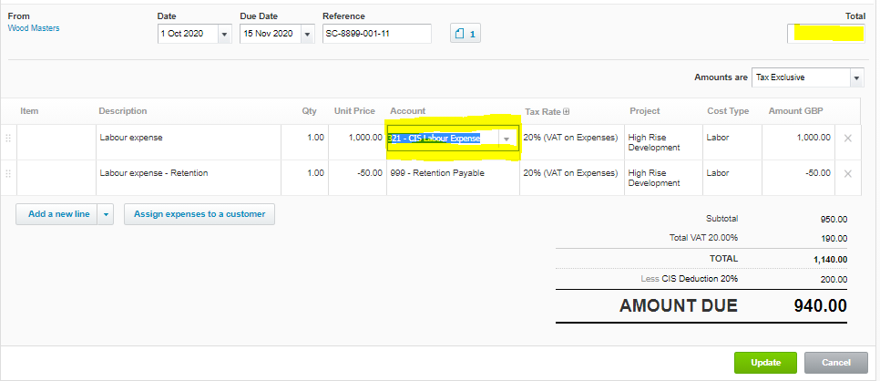Delete the Labour expense - Retention line
This screenshot has width=880, height=381.
point(847,173)
